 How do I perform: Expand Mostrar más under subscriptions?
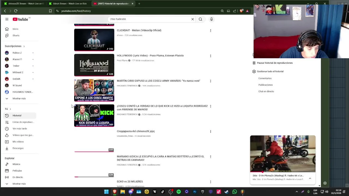pyautogui.click(x=19, y=99)
